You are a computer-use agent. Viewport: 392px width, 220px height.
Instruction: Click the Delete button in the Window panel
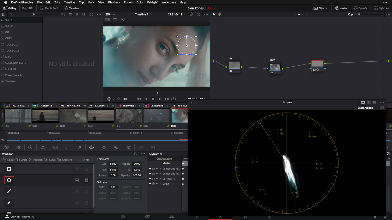point(85,160)
